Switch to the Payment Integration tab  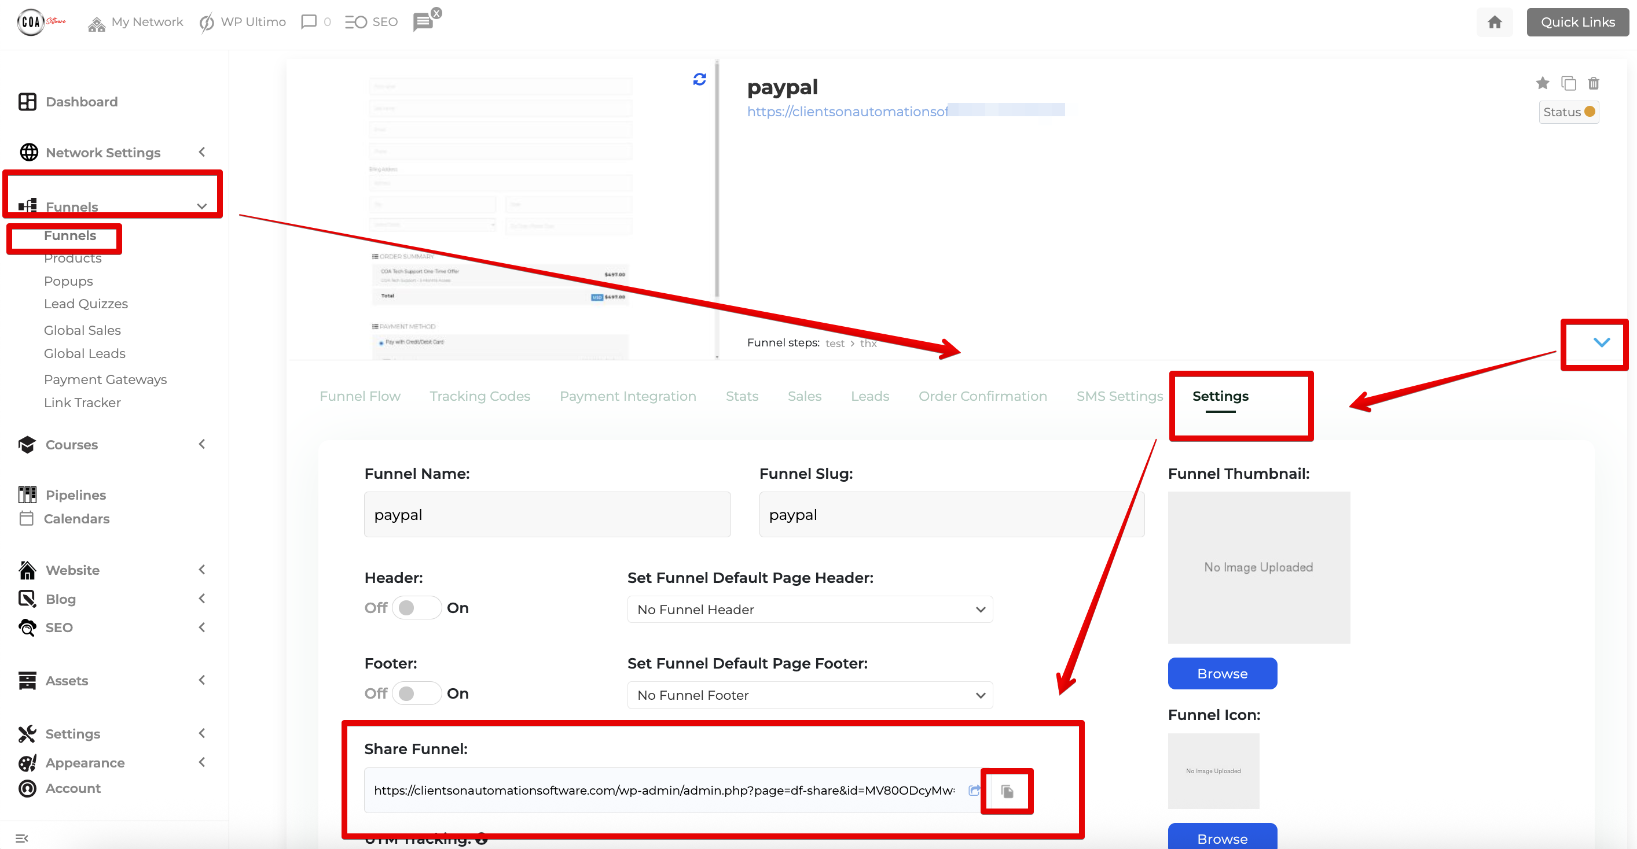click(627, 396)
